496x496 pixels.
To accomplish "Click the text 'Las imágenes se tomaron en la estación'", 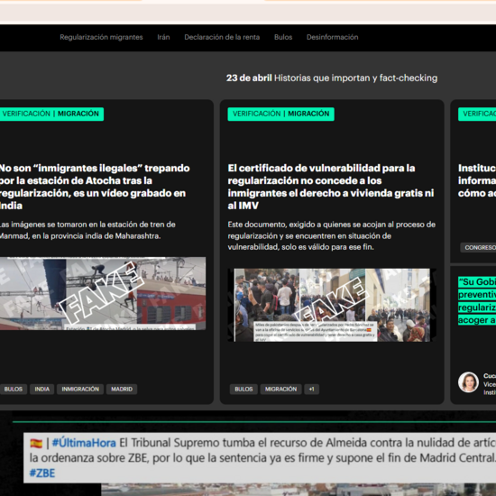I will 87,230.
